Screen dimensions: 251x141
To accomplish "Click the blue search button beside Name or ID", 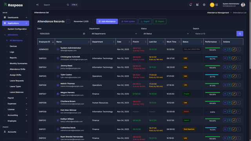I will [240, 34].
